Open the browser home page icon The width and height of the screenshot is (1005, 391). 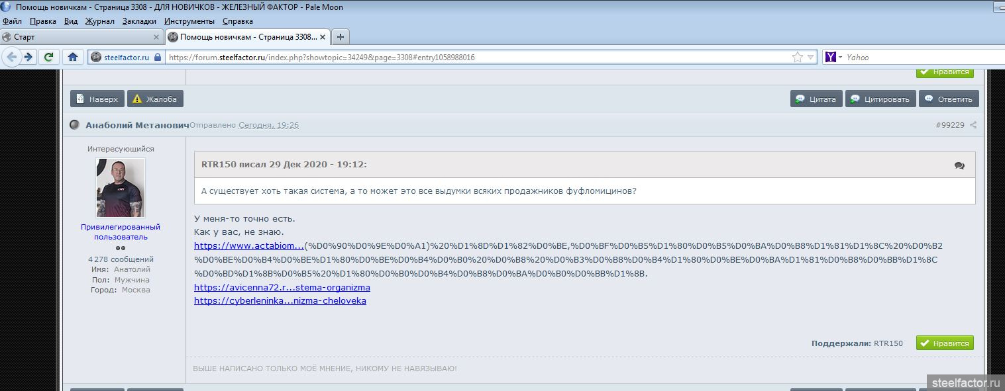73,57
